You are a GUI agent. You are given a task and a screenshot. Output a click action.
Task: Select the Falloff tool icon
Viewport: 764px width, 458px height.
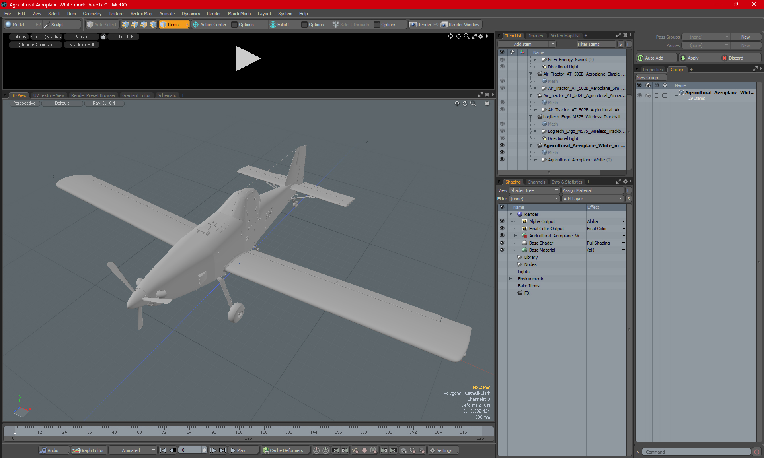coord(273,25)
